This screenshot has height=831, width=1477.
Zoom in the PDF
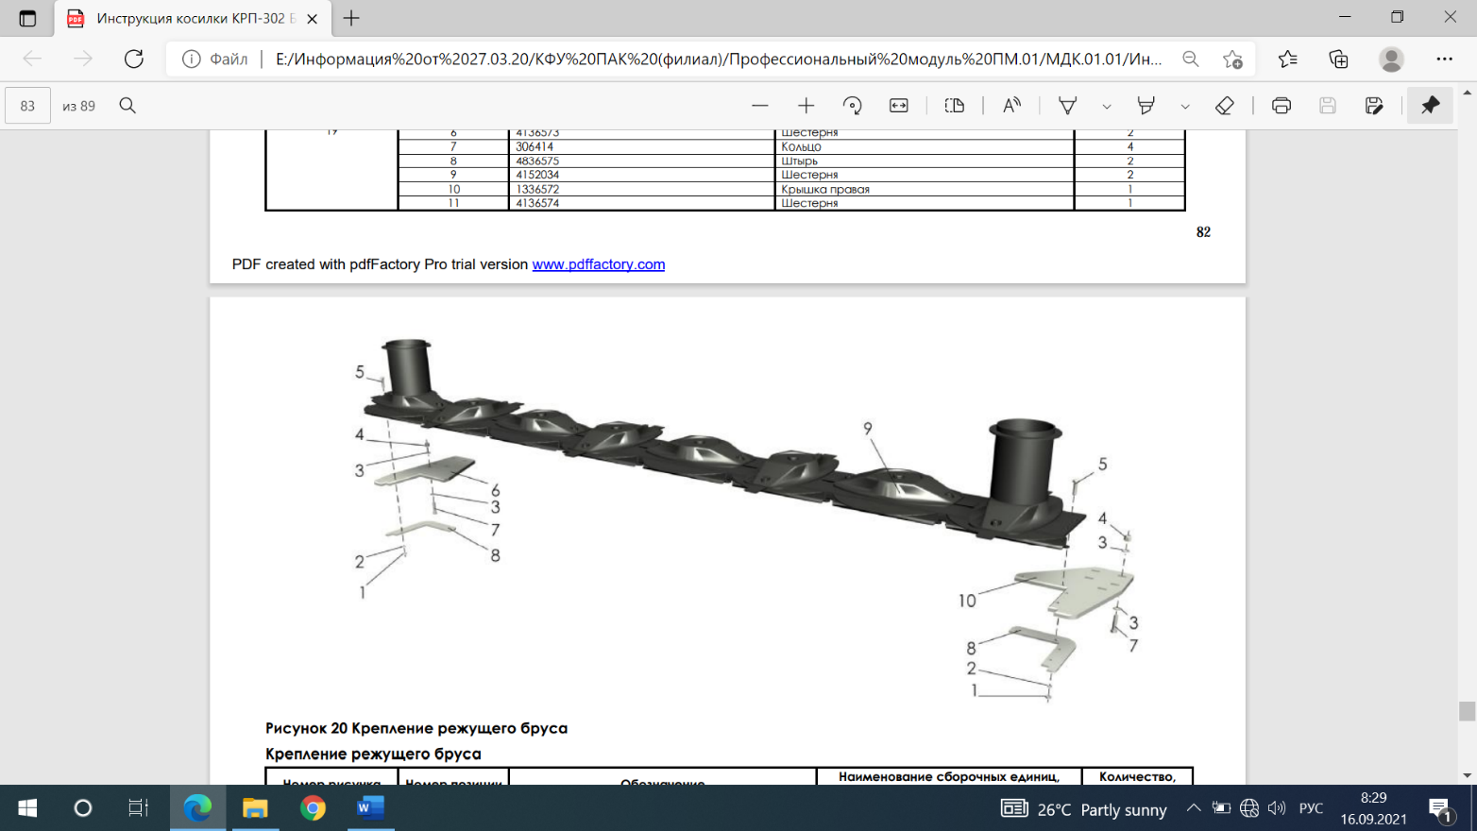coord(806,106)
